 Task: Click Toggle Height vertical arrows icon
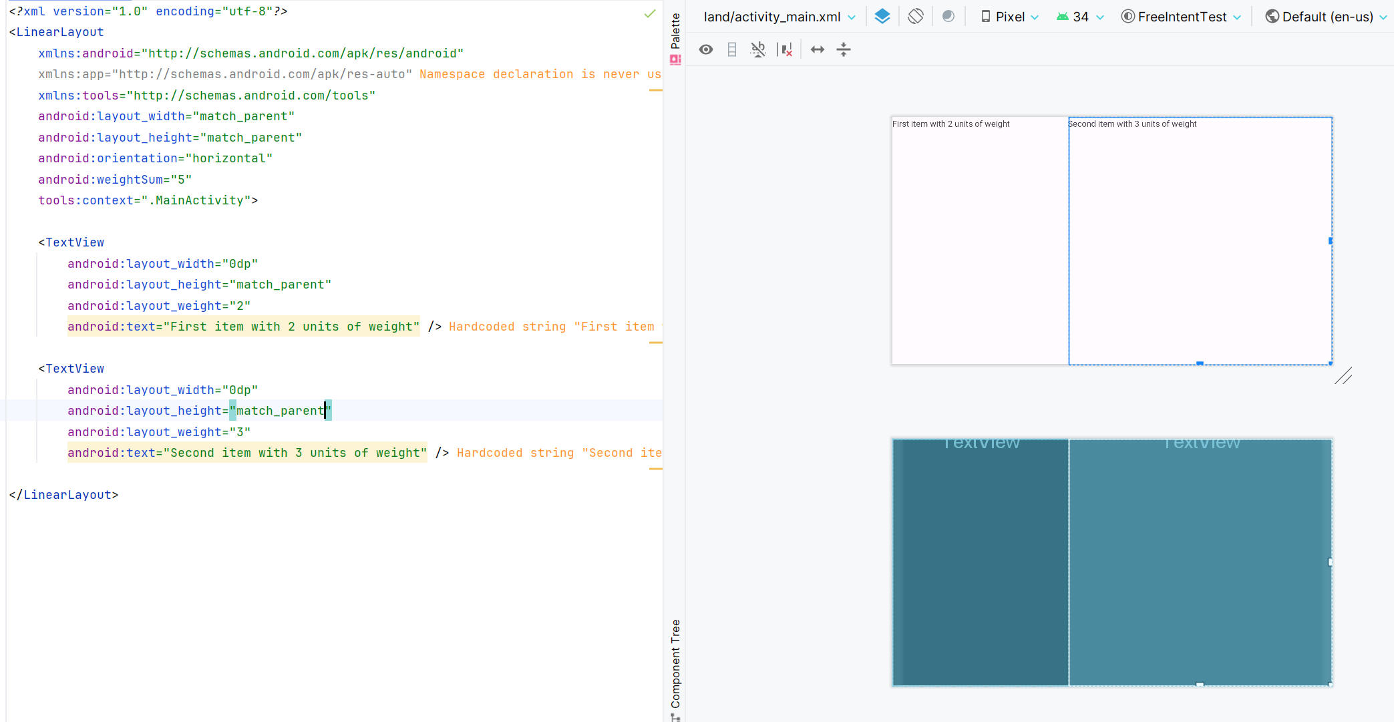pos(844,49)
